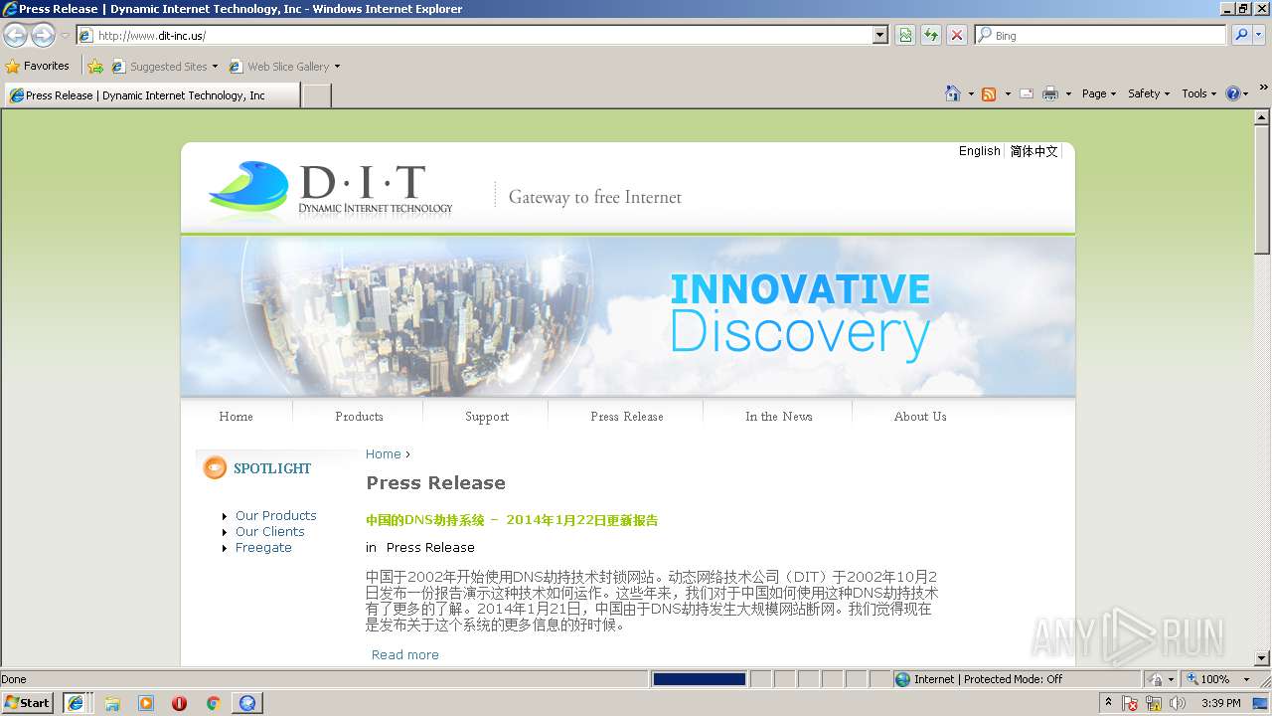Click Internet Protected Mode status text
Screen dimensions: 1272x716
pos(988,679)
